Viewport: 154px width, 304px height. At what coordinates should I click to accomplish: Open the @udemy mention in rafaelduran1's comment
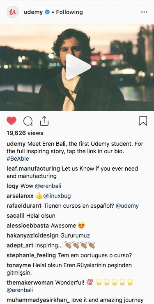[x=127, y=206]
